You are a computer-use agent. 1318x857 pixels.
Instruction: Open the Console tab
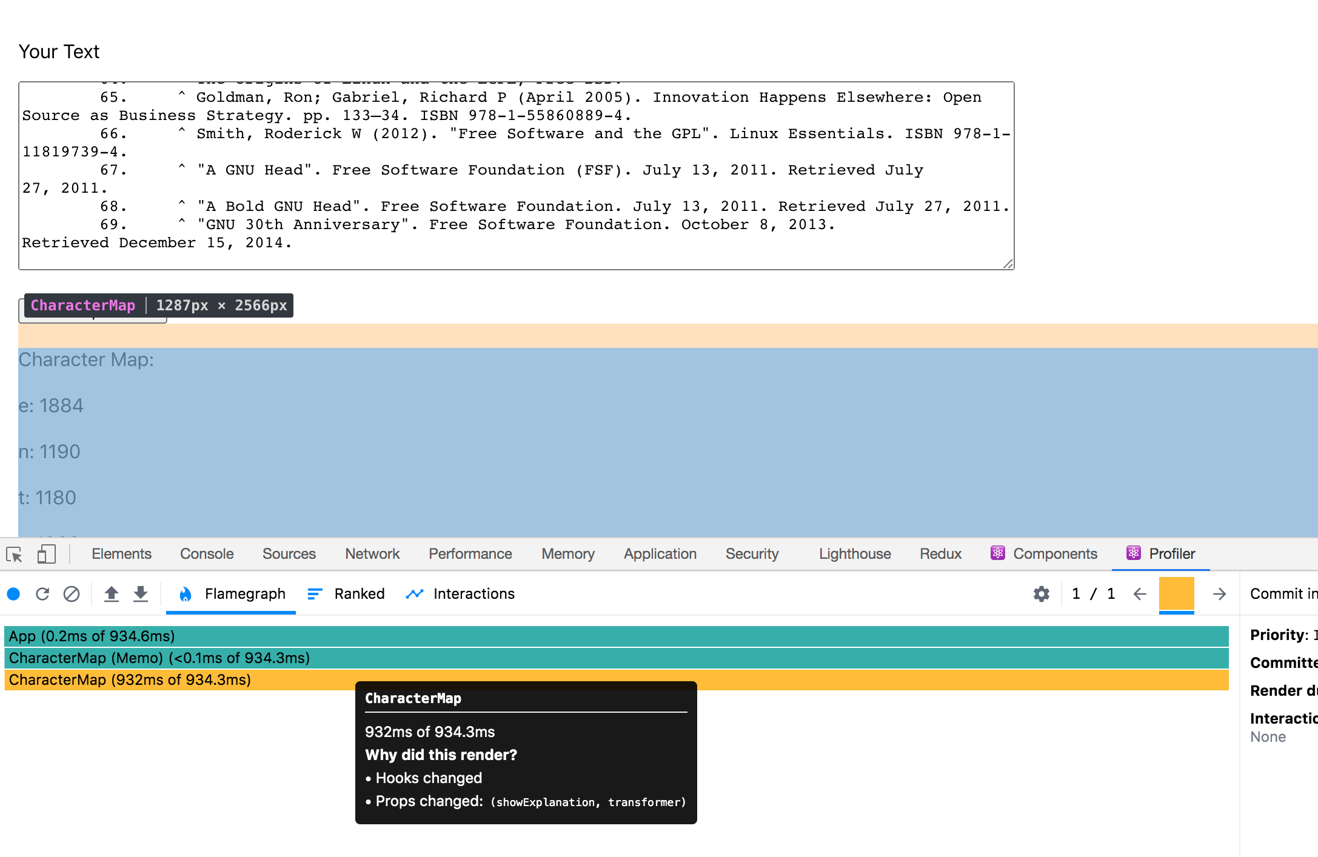pyautogui.click(x=207, y=554)
